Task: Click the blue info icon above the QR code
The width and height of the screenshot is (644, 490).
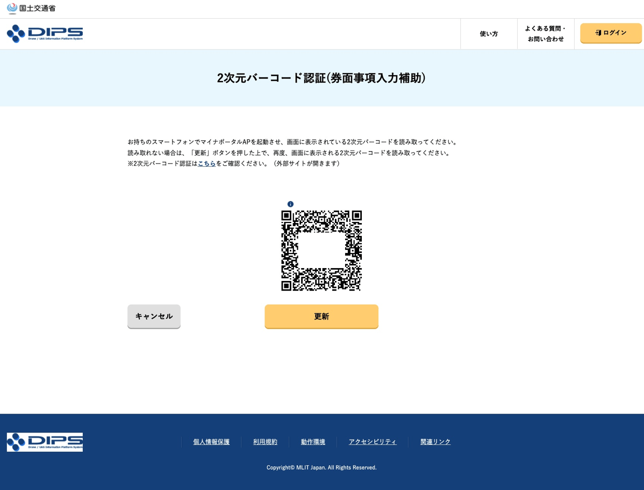Action: (290, 204)
